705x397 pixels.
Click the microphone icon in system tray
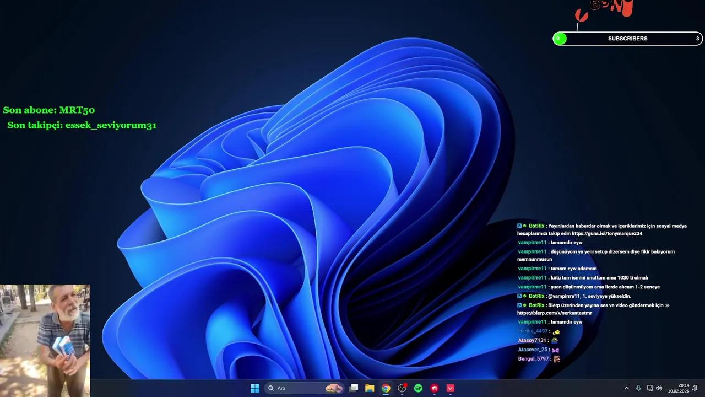(638, 388)
